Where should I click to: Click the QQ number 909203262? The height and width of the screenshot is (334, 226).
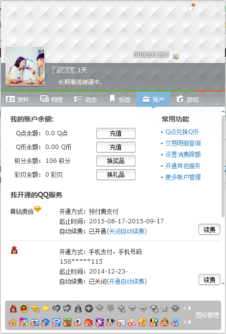tap(151, 55)
